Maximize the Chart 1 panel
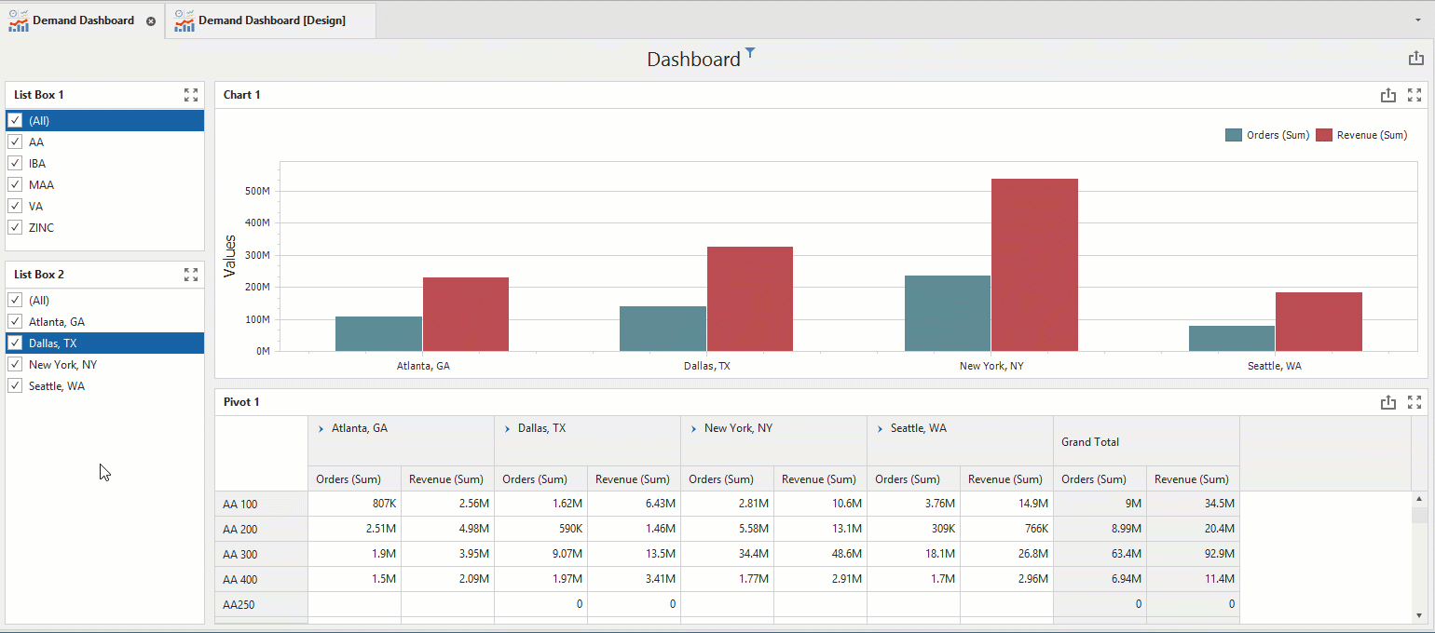This screenshot has width=1435, height=633. (1414, 95)
